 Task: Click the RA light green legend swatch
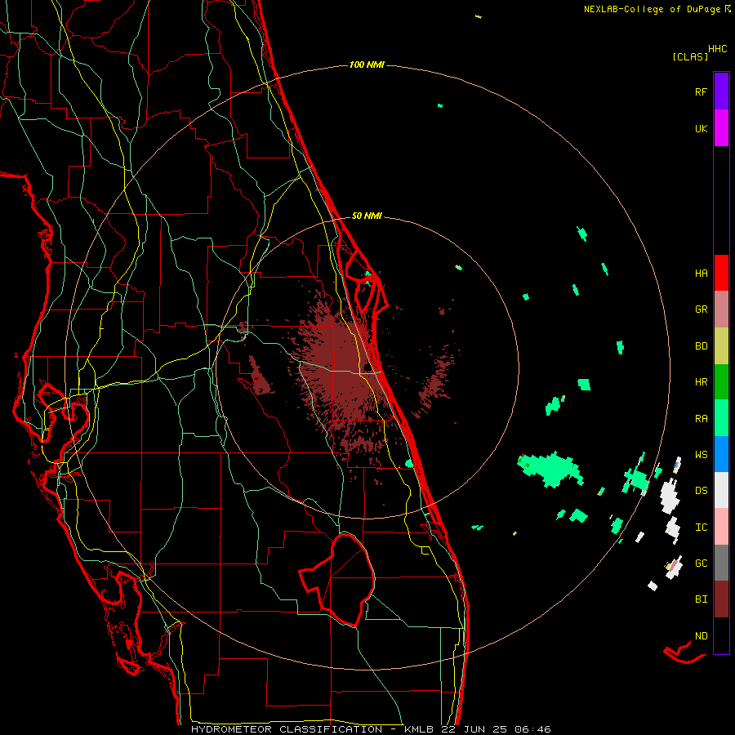(721, 418)
